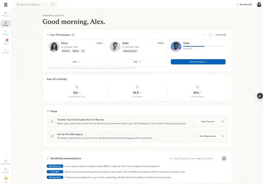
Task: Edit the Atlas AI employee
Action: tap(137, 62)
